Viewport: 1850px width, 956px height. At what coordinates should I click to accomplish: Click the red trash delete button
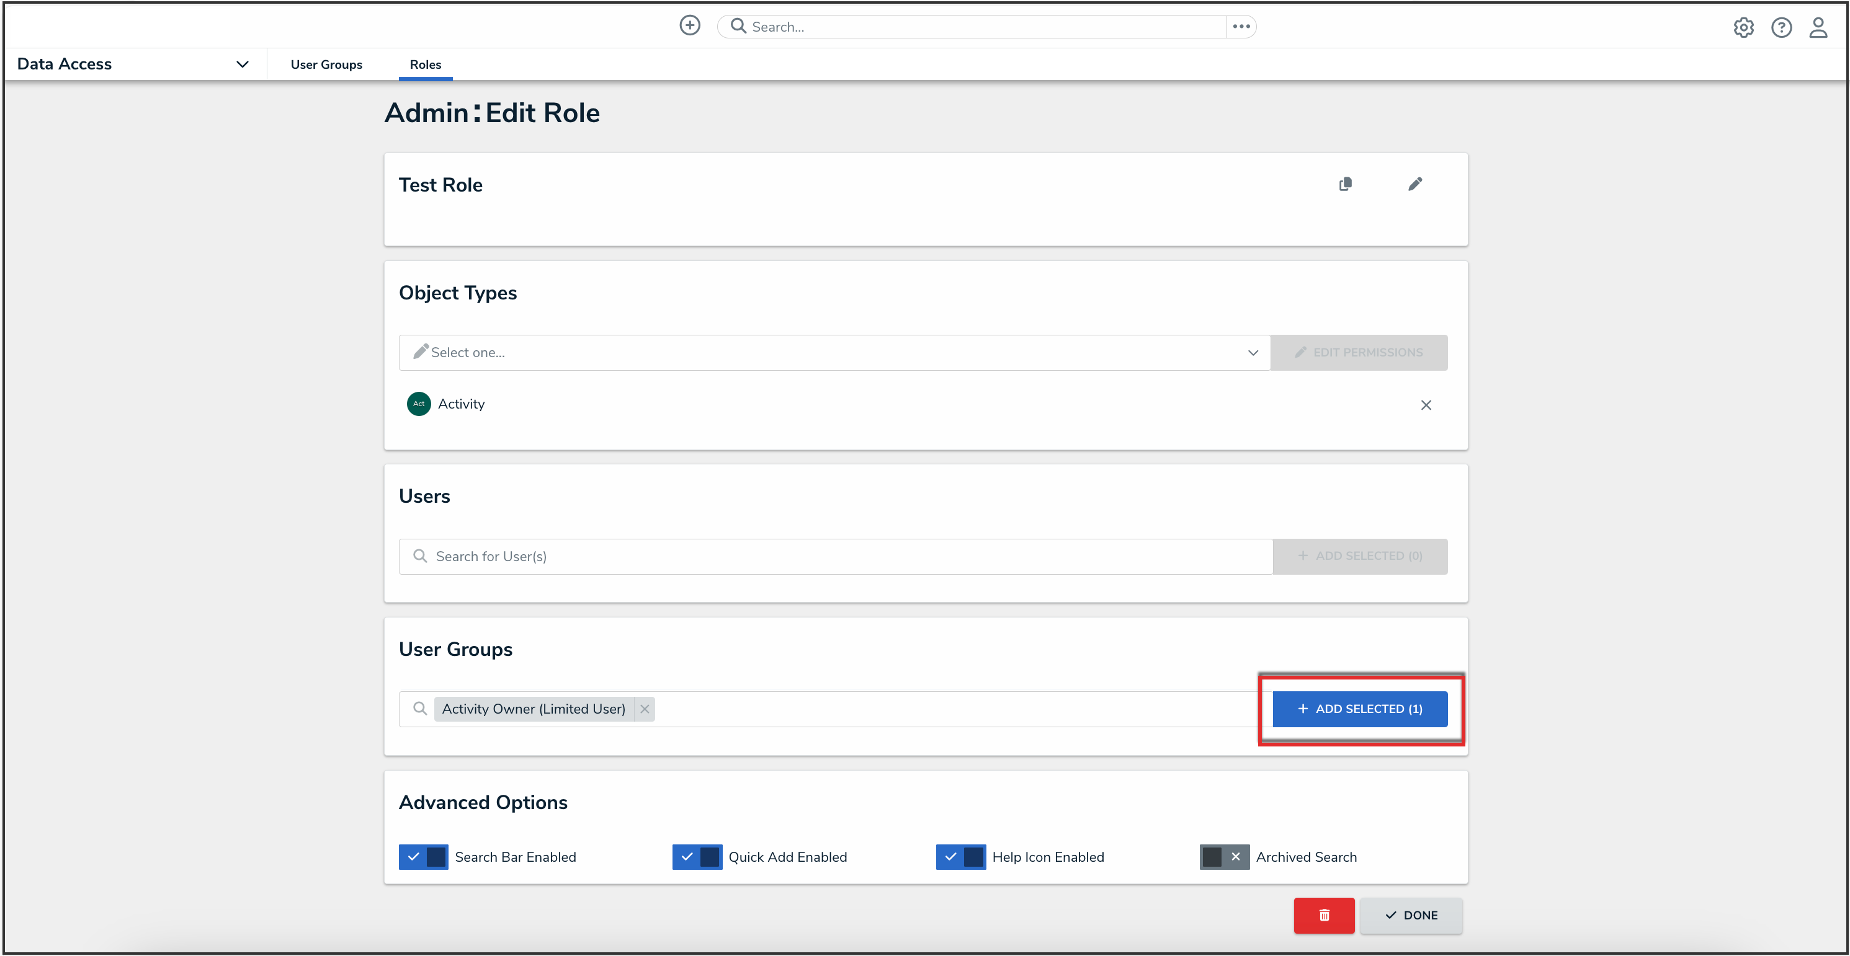[1323, 915]
